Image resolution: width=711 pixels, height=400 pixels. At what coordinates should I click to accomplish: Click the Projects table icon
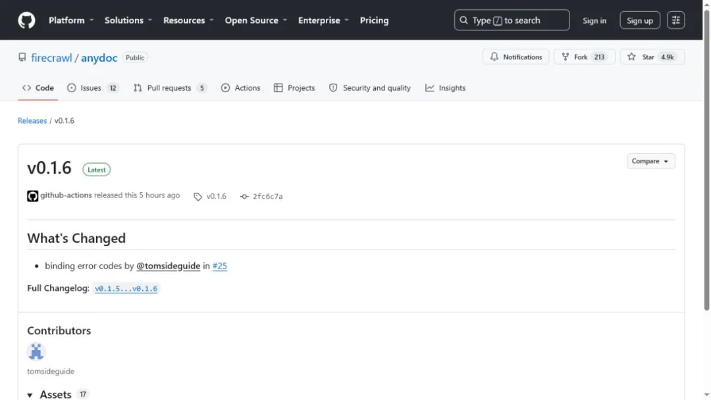[x=278, y=88]
